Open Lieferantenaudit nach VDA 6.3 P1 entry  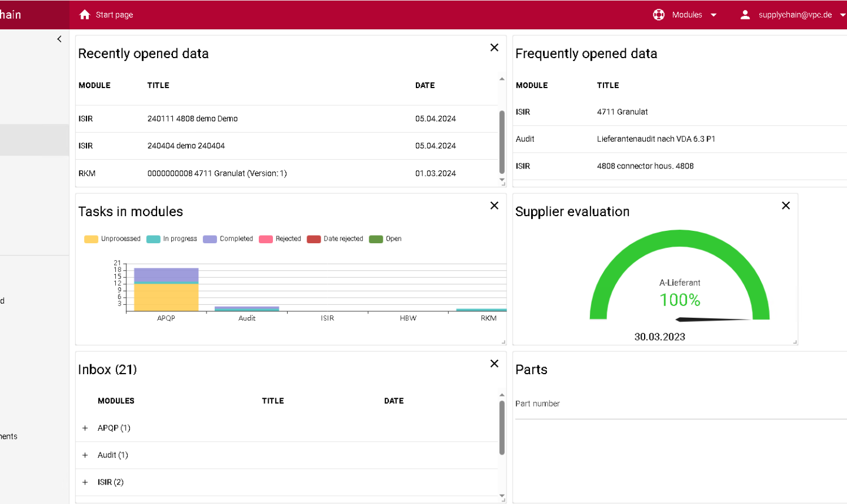[656, 139]
